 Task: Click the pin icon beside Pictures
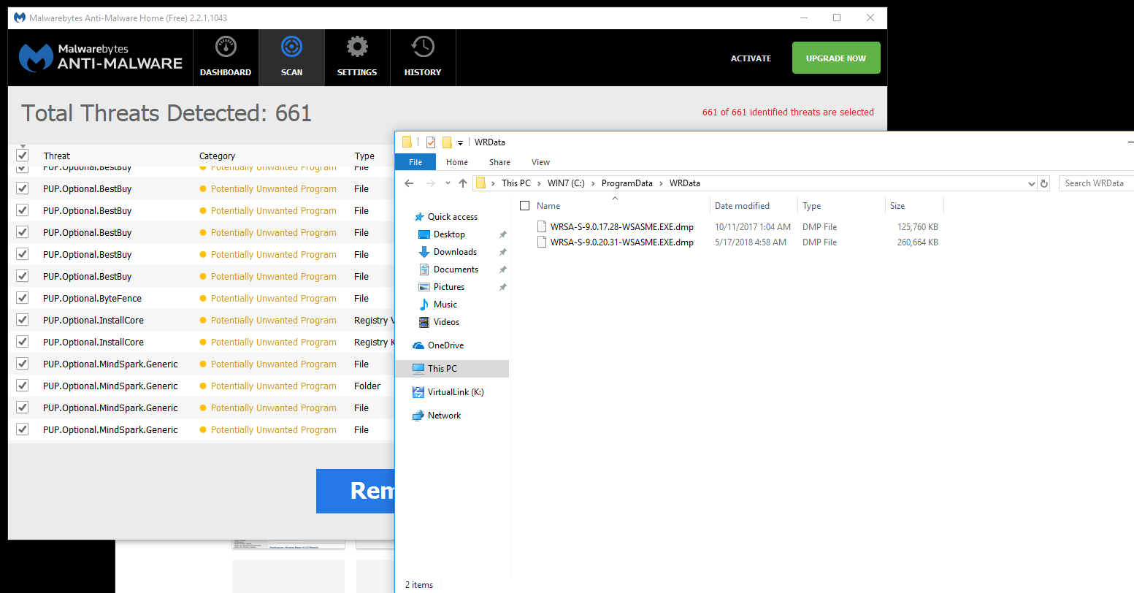[x=502, y=287]
